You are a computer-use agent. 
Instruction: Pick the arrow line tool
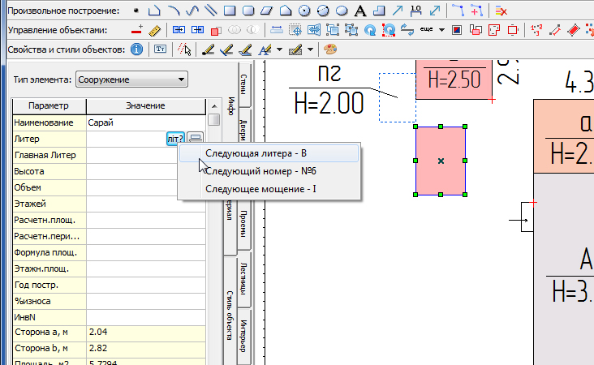(x=397, y=11)
